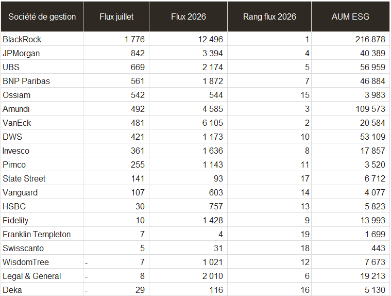Select Deka's Flux 2026 value 116
This screenshot has width=391, height=296.
point(216,290)
